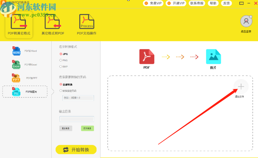
Task: Click 更改目录 button
Action: coord(66,128)
